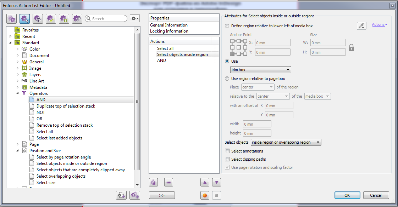Select 'Select overlapping objects' tree item

tap(61, 176)
